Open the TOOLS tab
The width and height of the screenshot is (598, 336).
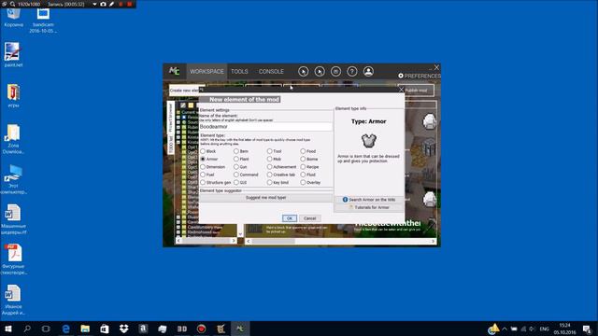239,72
